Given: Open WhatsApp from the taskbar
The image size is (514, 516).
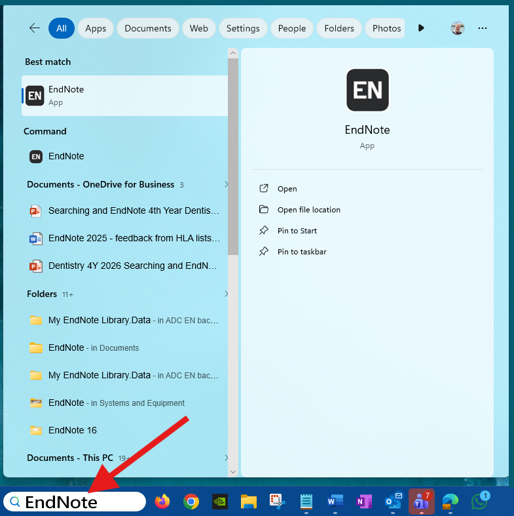Looking at the screenshot, I should (479, 502).
